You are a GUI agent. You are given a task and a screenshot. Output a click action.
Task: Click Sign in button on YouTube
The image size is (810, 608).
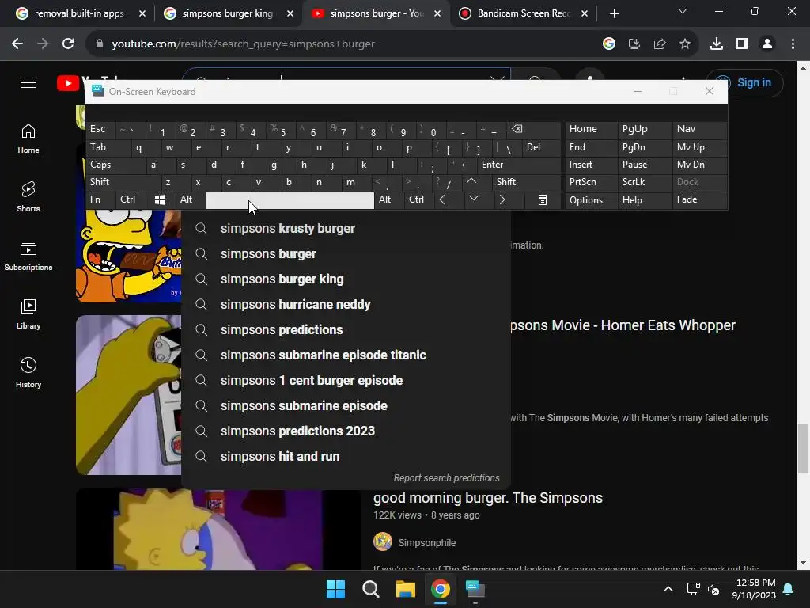(x=744, y=82)
